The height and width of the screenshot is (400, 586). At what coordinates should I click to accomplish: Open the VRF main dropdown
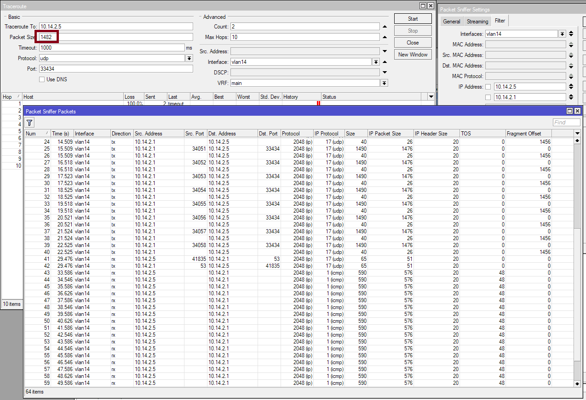click(384, 83)
